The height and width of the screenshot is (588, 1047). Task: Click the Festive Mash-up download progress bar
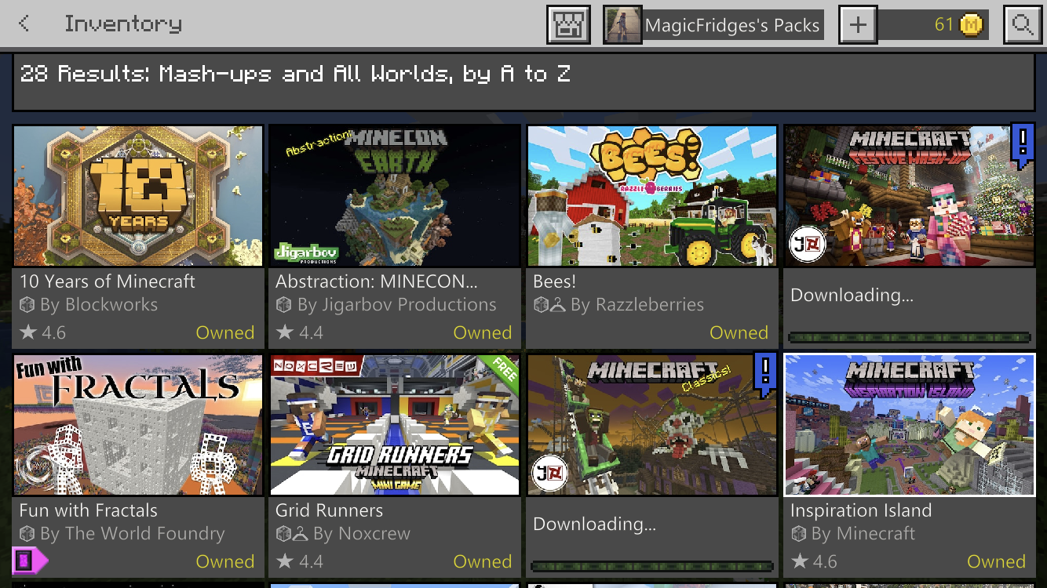coord(910,338)
